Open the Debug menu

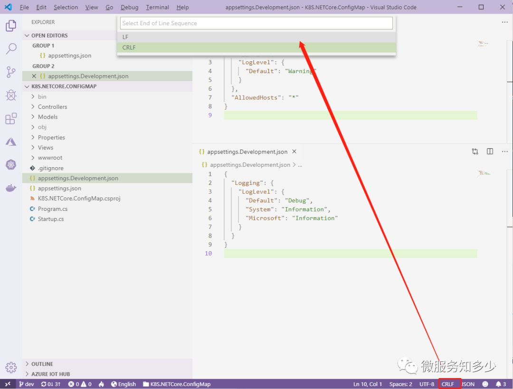pos(129,7)
